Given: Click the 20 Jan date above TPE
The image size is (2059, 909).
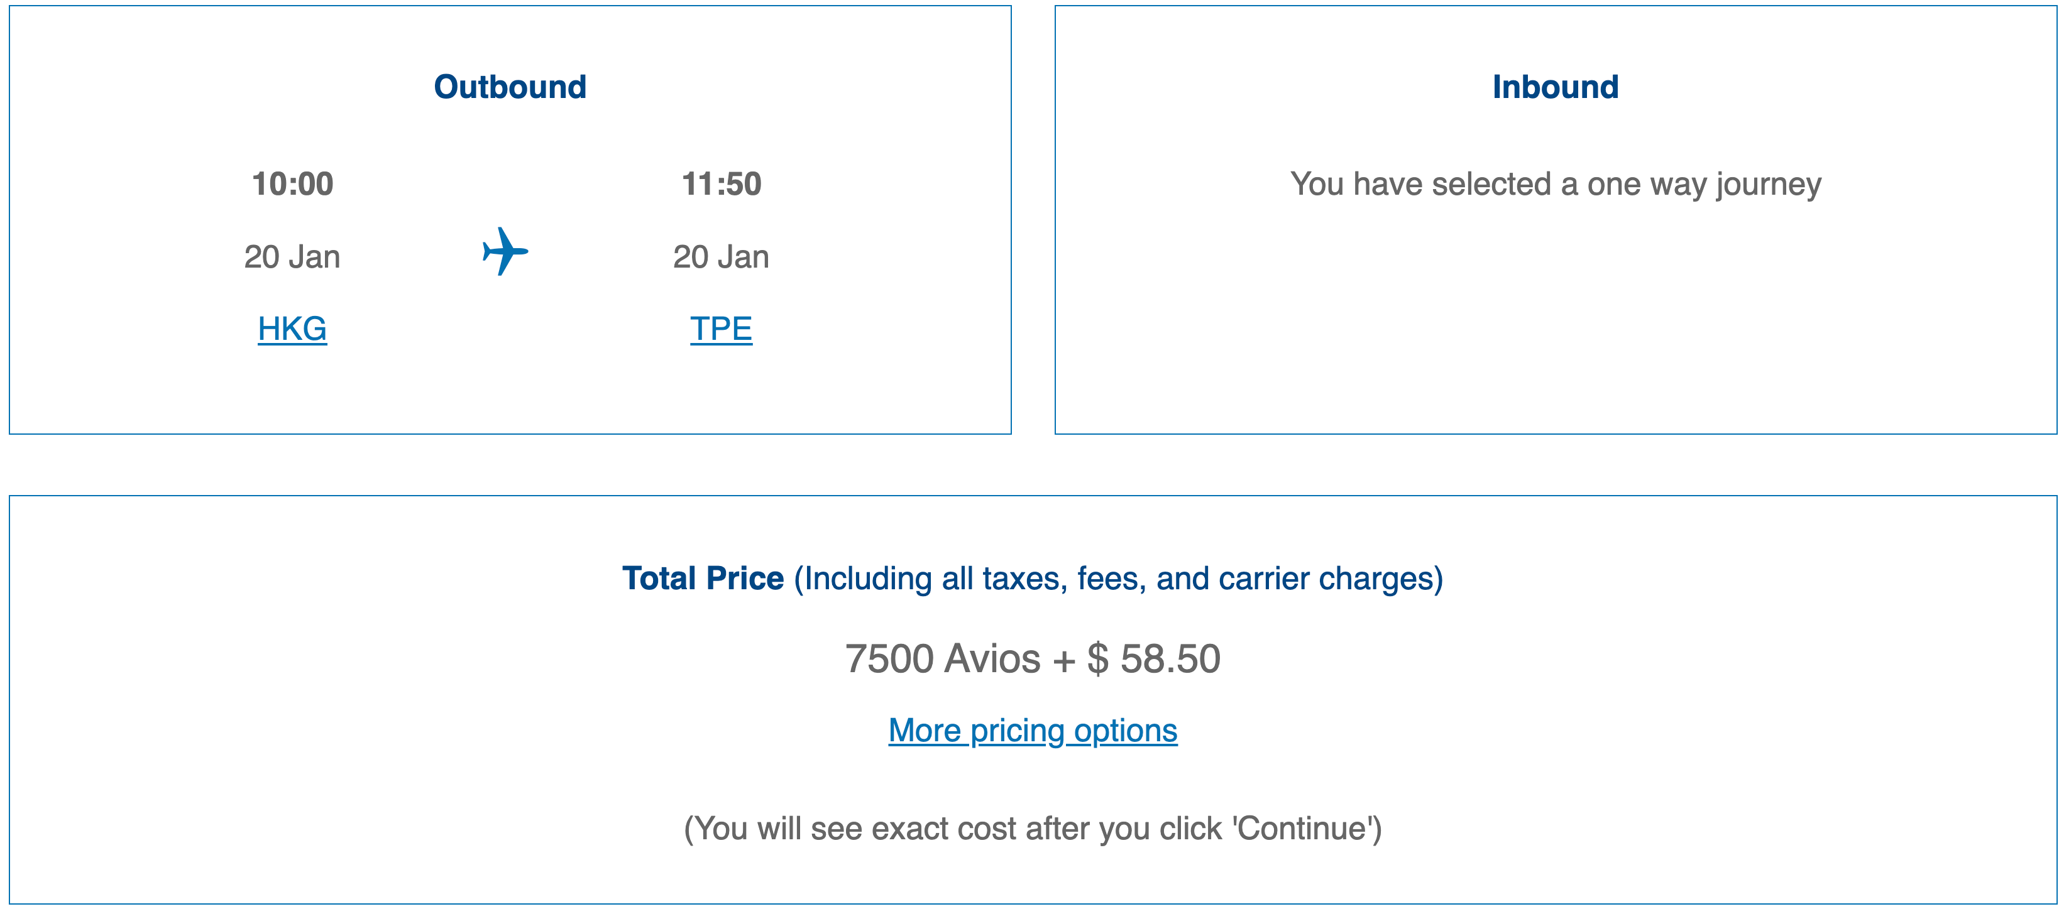Looking at the screenshot, I should [x=721, y=257].
